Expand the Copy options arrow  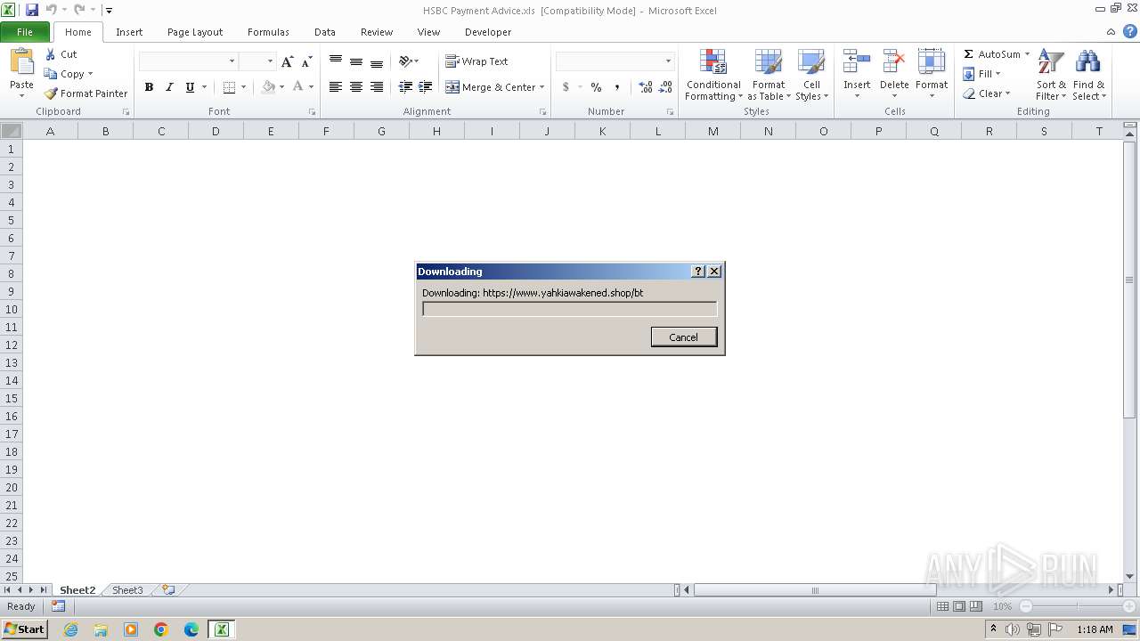pyautogui.click(x=90, y=74)
